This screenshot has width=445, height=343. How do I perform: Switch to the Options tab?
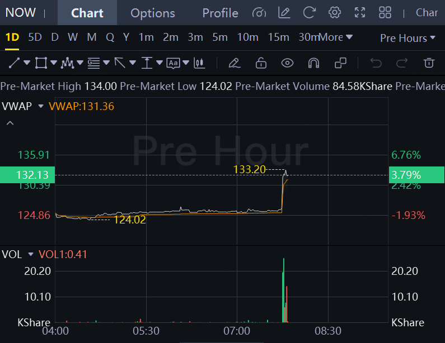click(x=153, y=13)
